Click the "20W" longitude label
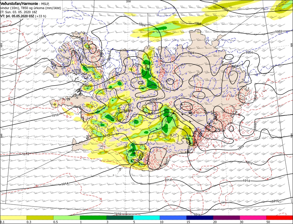293x224 pixels. [x=128, y=1]
